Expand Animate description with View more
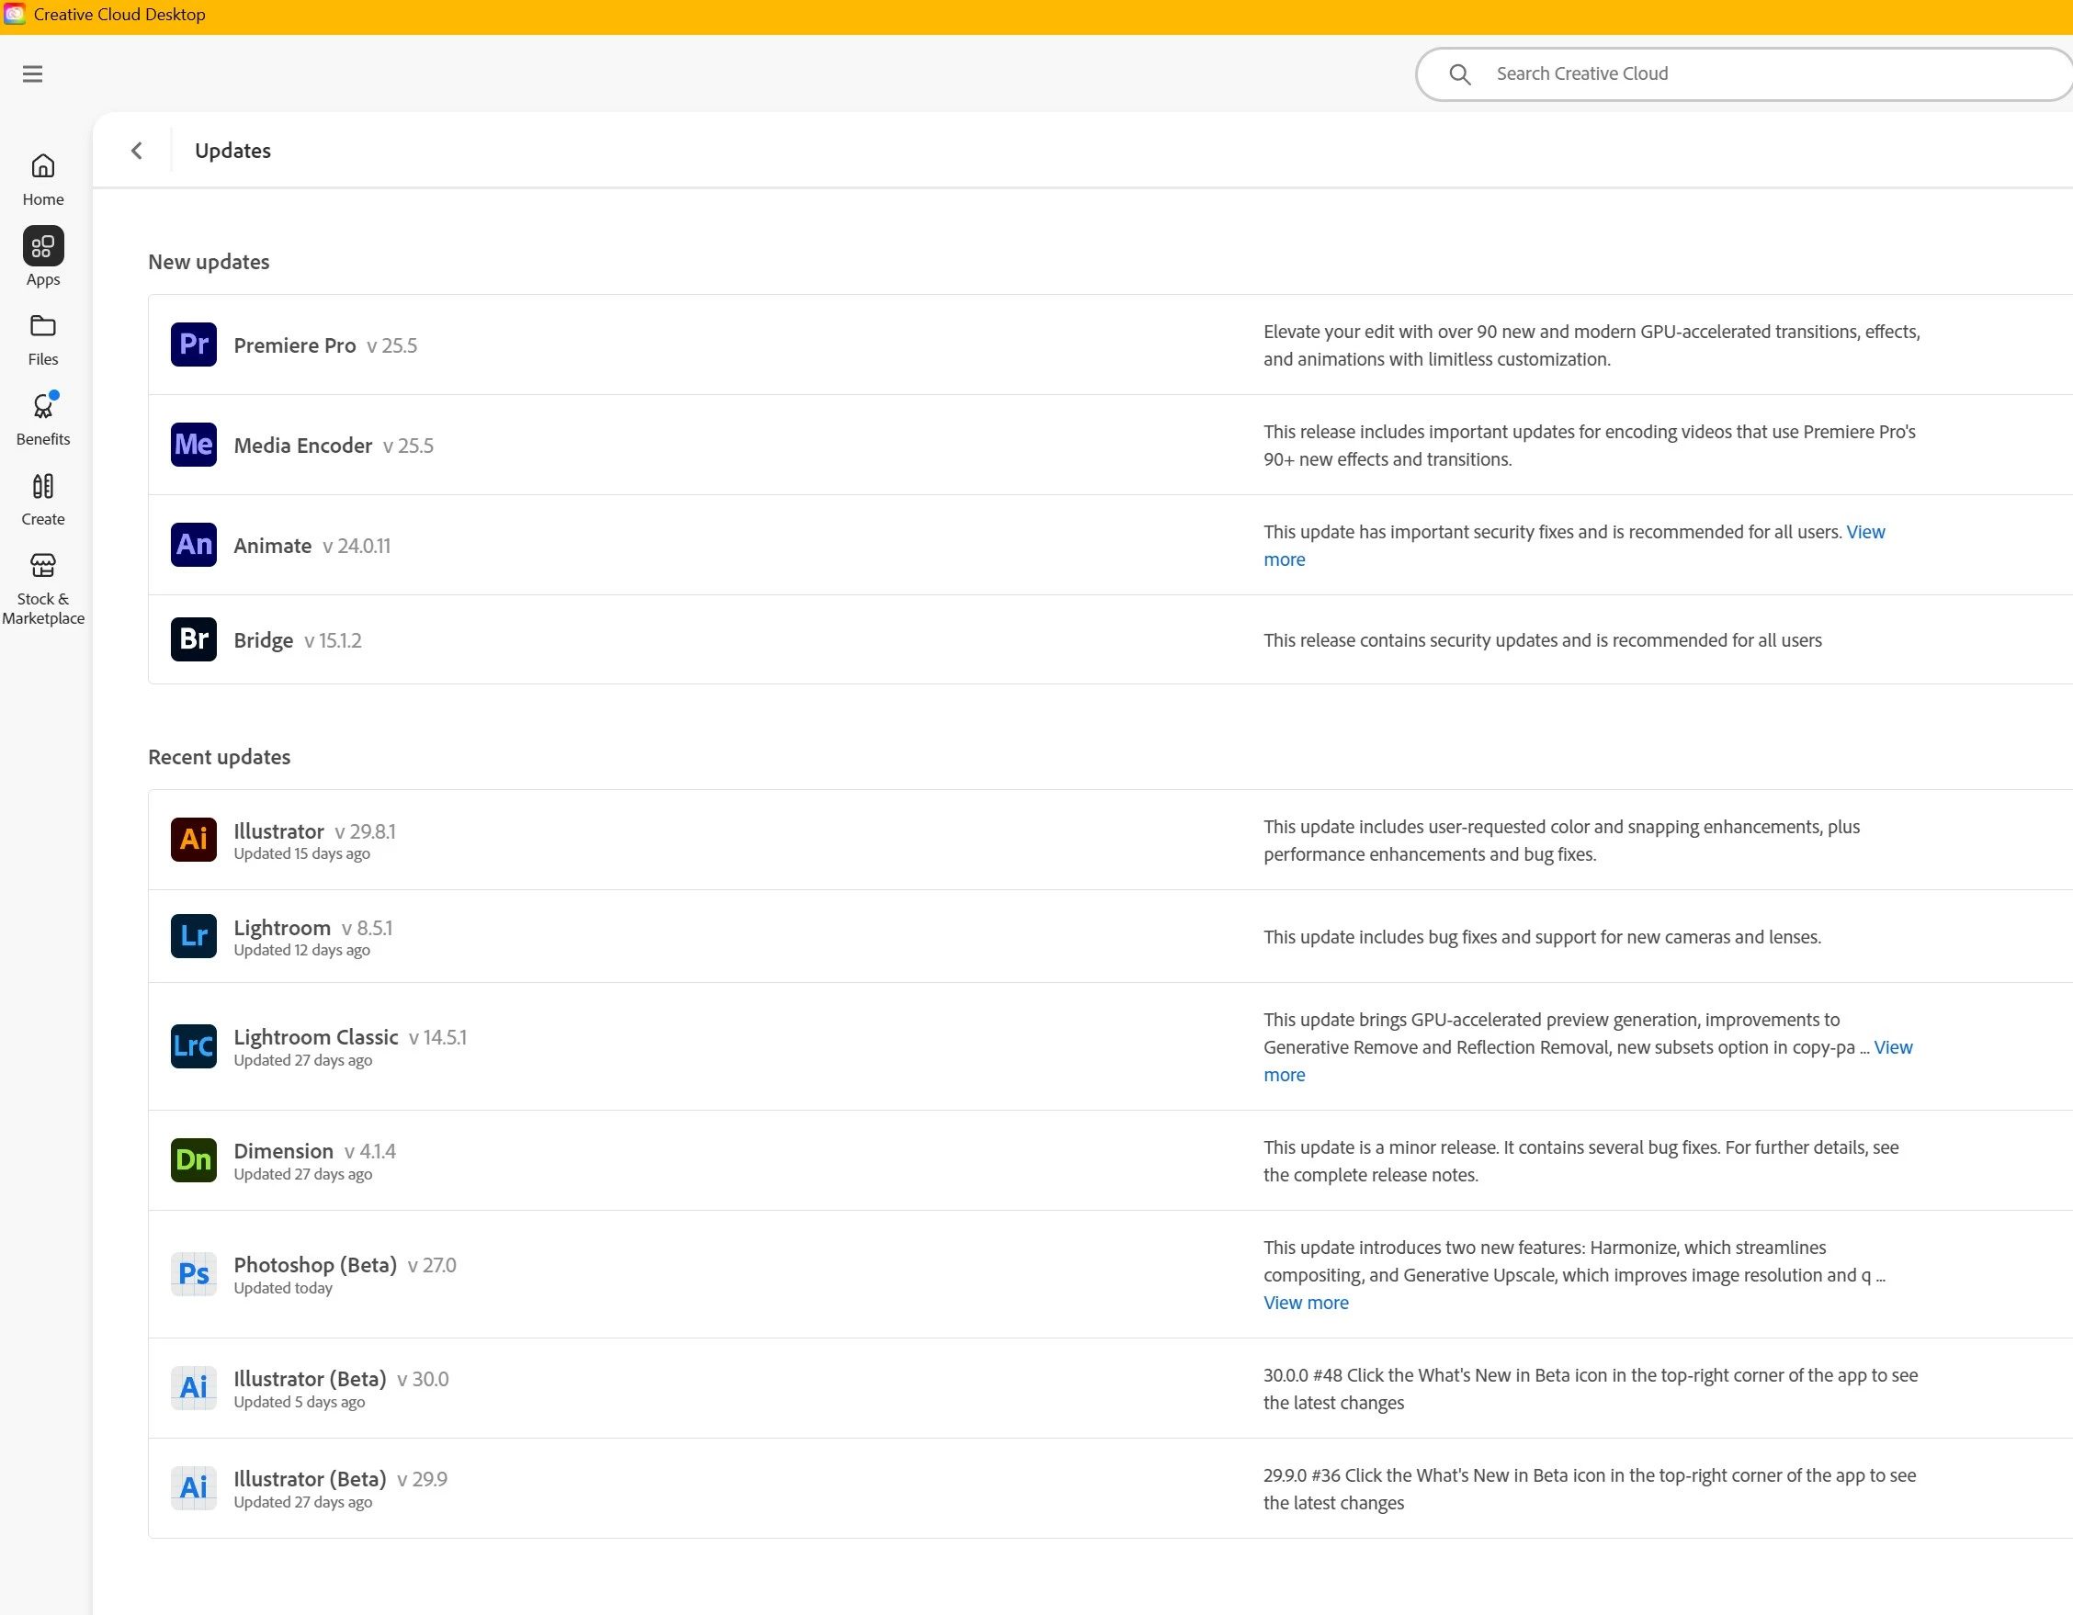This screenshot has height=1615, width=2073. tap(1864, 532)
